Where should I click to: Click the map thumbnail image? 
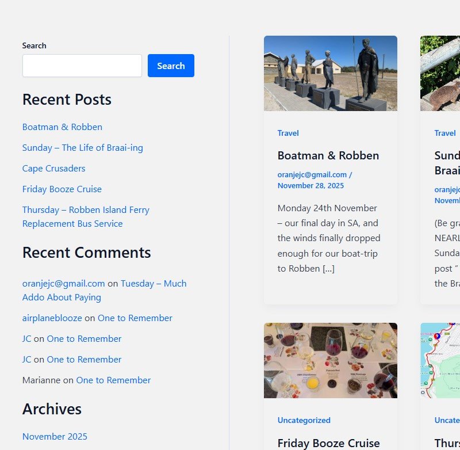(x=440, y=360)
